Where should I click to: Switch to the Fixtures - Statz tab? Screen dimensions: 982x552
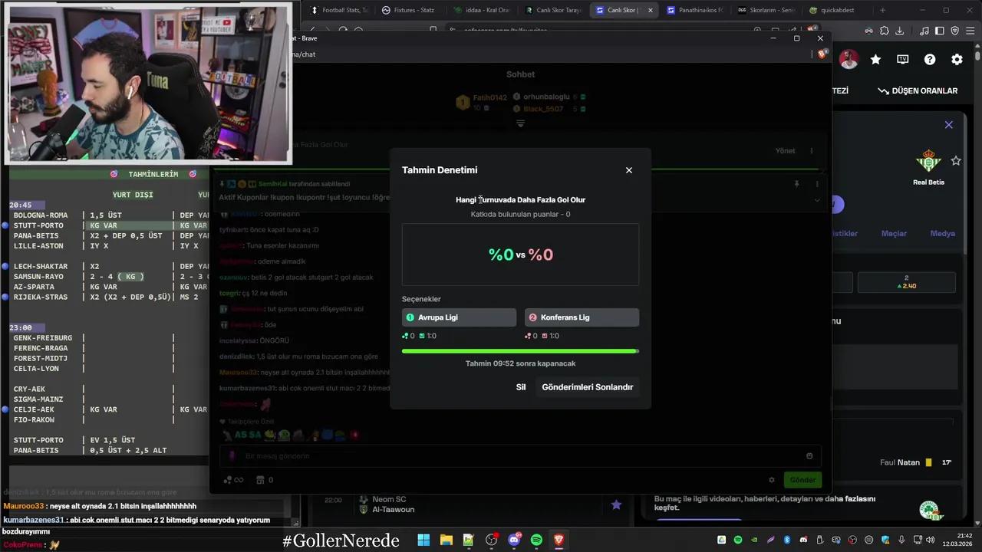coord(408,10)
